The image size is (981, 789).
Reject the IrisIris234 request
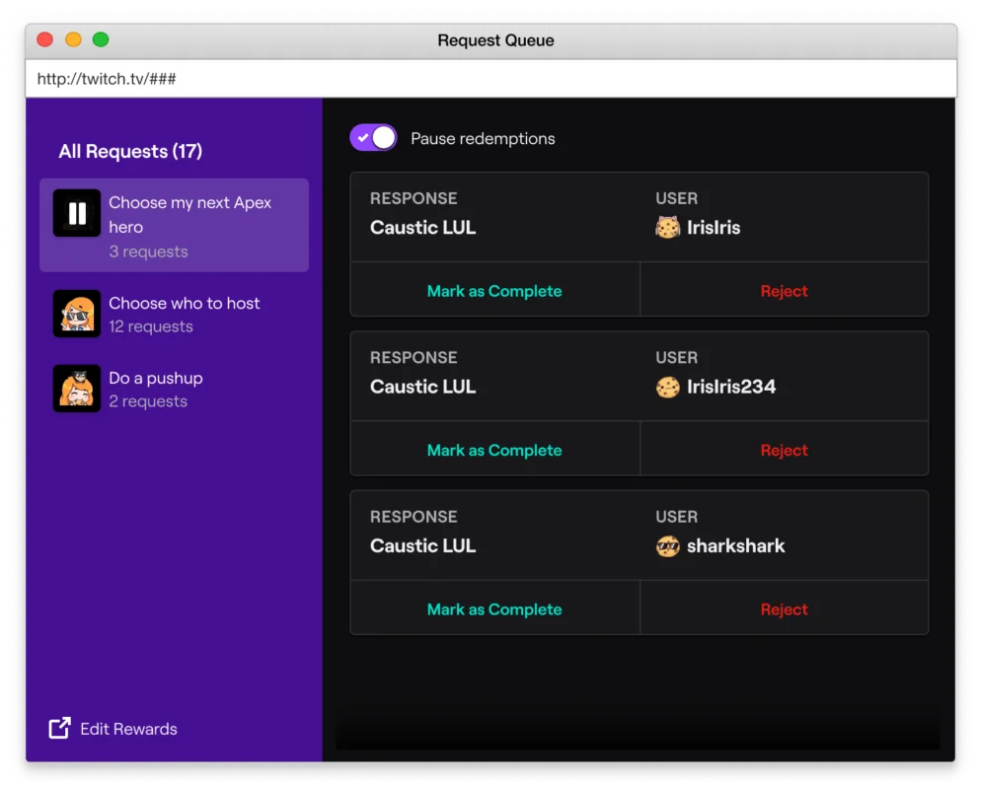(x=784, y=450)
